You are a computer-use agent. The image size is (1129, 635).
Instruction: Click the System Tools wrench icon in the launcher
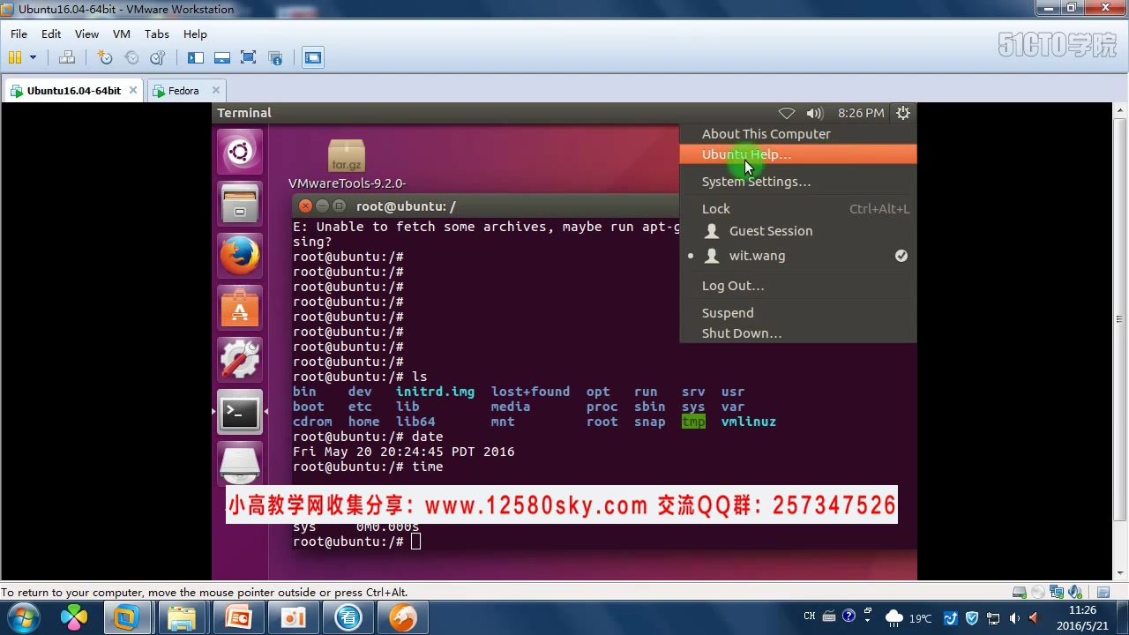[x=239, y=359]
